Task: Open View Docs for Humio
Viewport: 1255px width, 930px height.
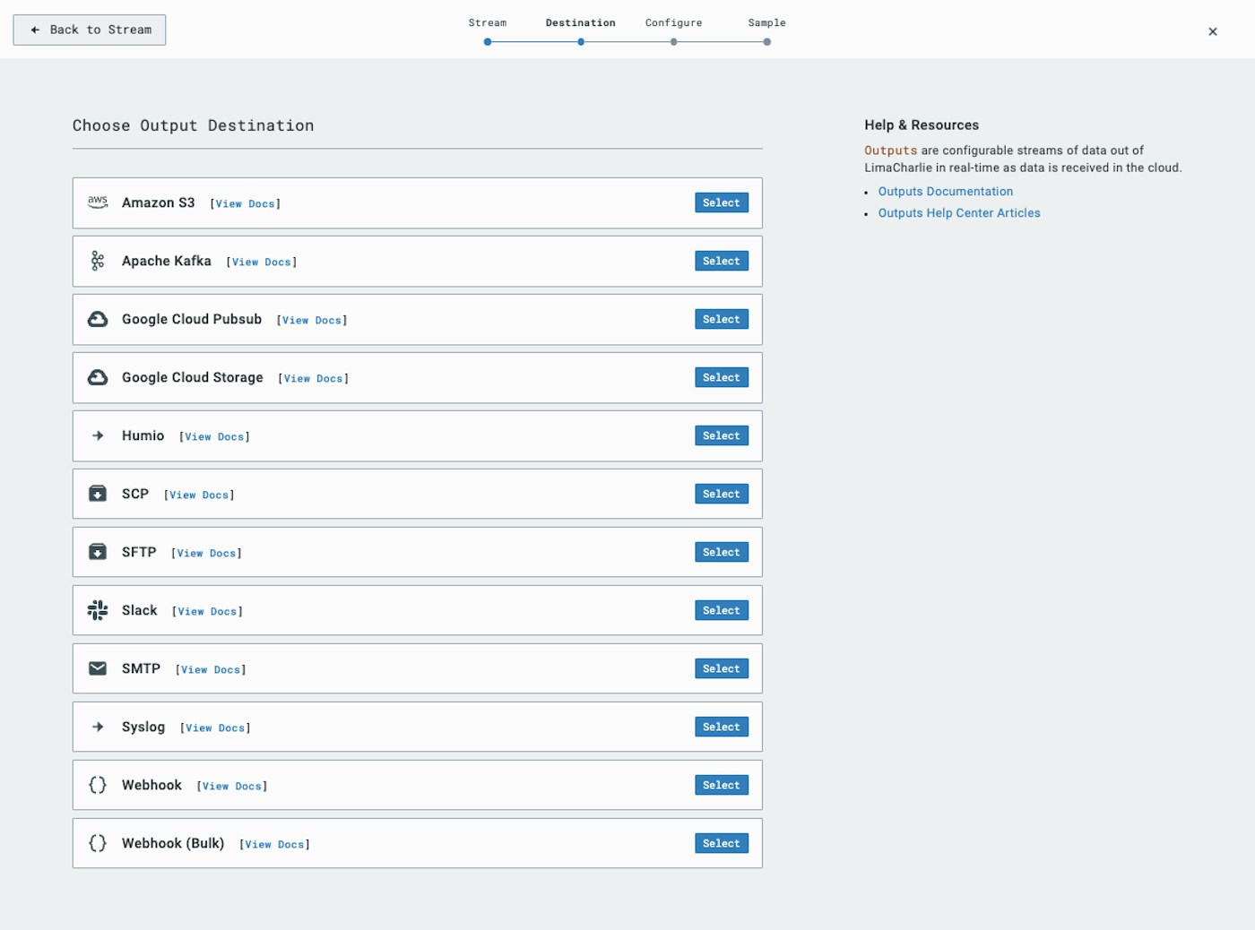Action: coord(215,437)
